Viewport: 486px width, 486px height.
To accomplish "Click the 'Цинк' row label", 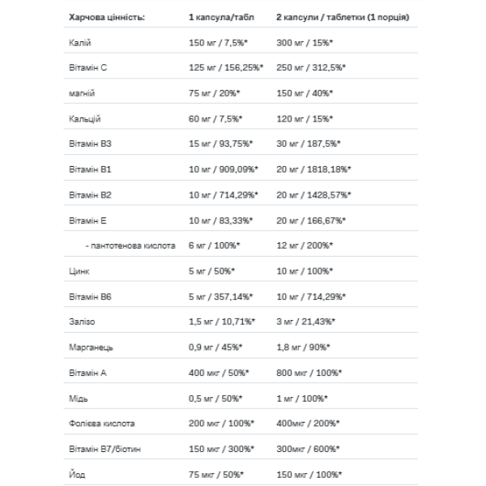I will coord(79,271).
